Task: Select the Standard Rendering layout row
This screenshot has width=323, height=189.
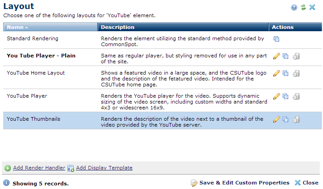Action: click(x=33, y=39)
